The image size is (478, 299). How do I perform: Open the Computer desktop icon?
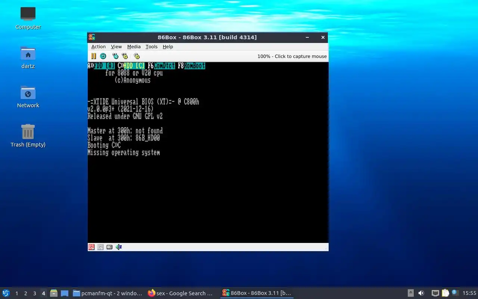tap(28, 18)
